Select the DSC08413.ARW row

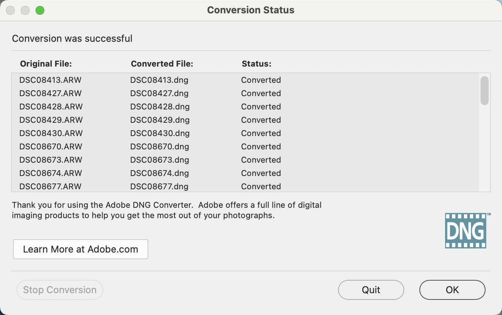(x=50, y=80)
